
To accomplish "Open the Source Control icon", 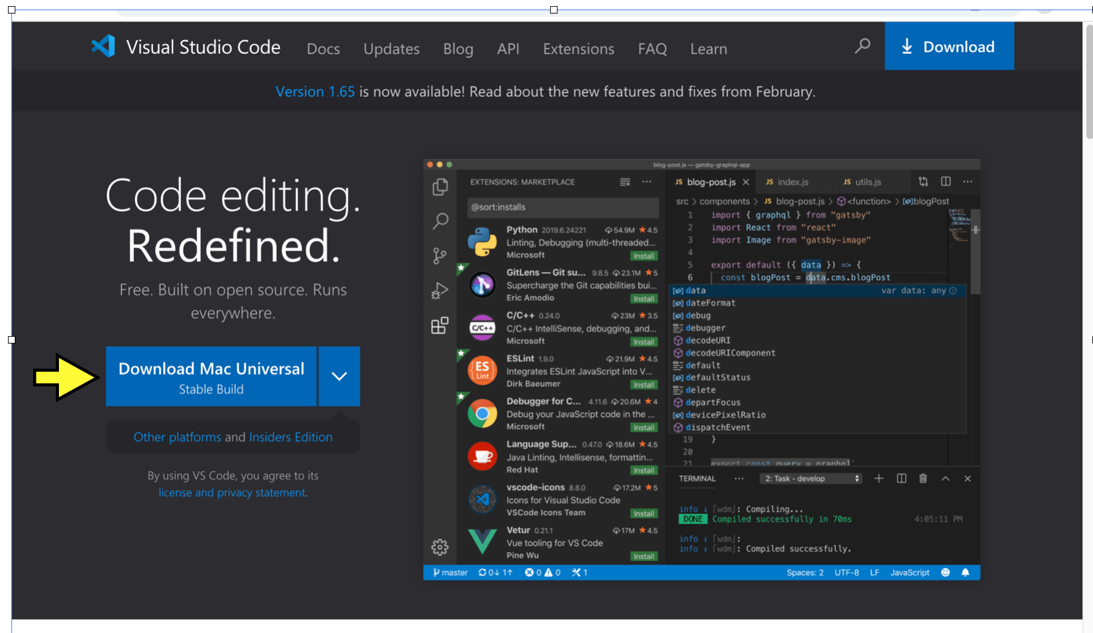I will (x=440, y=256).
